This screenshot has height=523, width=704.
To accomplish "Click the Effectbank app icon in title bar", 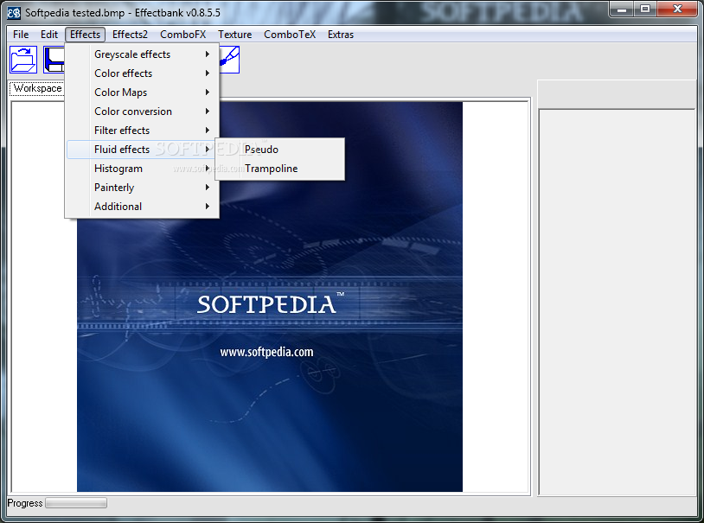I will [14, 13].
